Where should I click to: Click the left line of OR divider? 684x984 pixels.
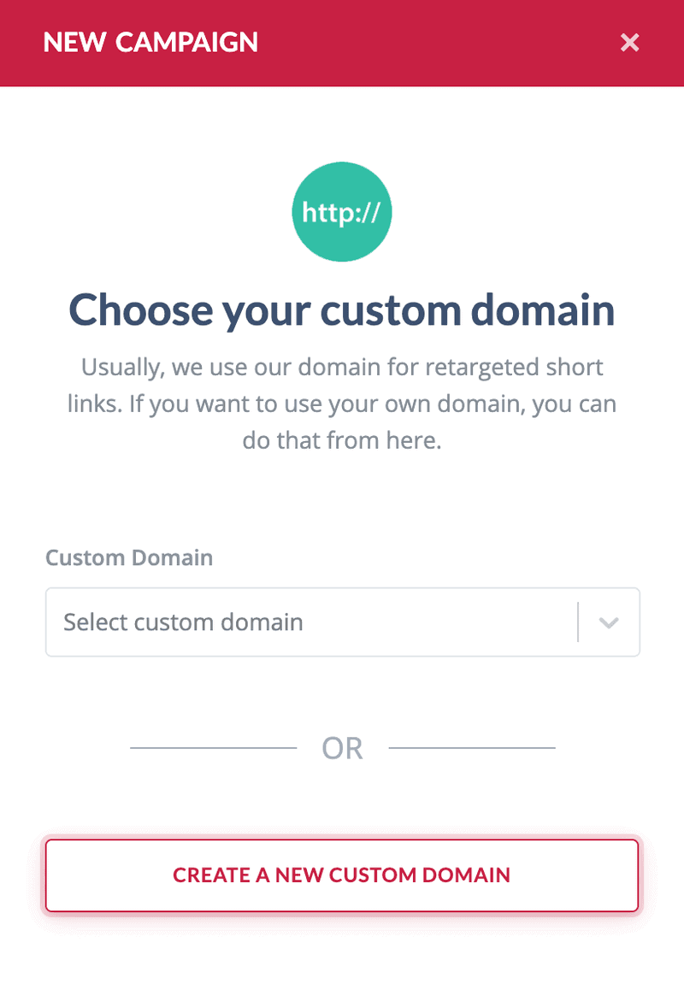click(214, 747)
